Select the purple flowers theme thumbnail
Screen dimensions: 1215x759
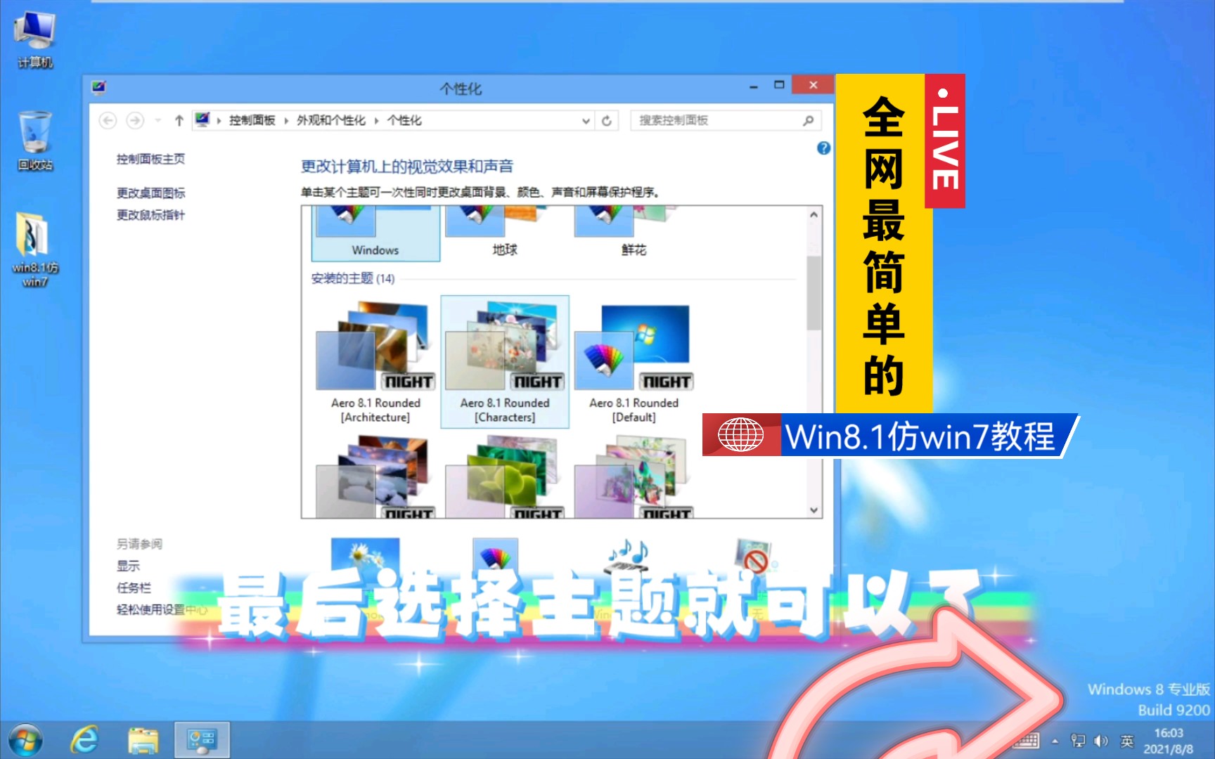[633, 476]
